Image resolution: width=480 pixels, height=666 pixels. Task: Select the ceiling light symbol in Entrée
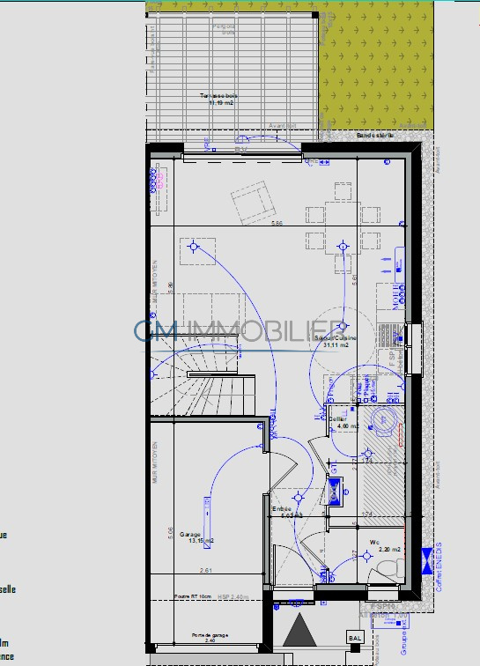click(x=299, y=498)
